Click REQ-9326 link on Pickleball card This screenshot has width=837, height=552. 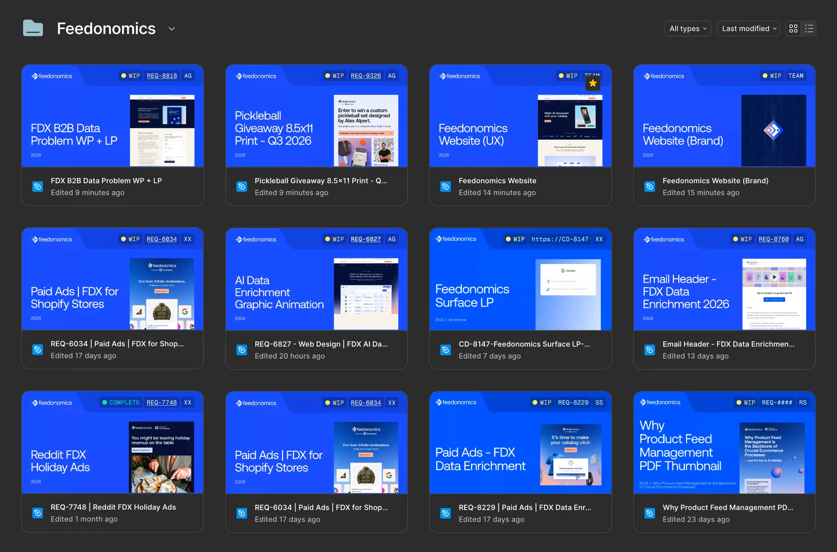(366, 76)
